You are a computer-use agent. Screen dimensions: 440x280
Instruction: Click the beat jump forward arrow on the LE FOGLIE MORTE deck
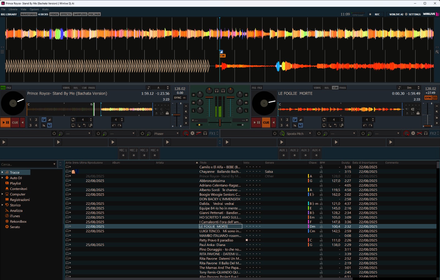371,125
